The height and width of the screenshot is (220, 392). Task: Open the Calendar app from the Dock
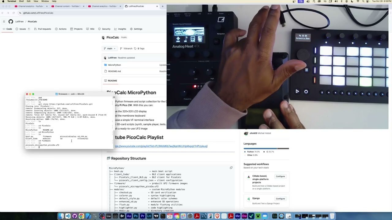[x=170, y=216]
